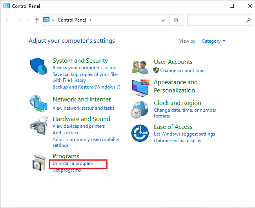Image resolution: width=255 pixels, height=208 pixels.
Task: Click Get programs link
Action: click(67, 170)
